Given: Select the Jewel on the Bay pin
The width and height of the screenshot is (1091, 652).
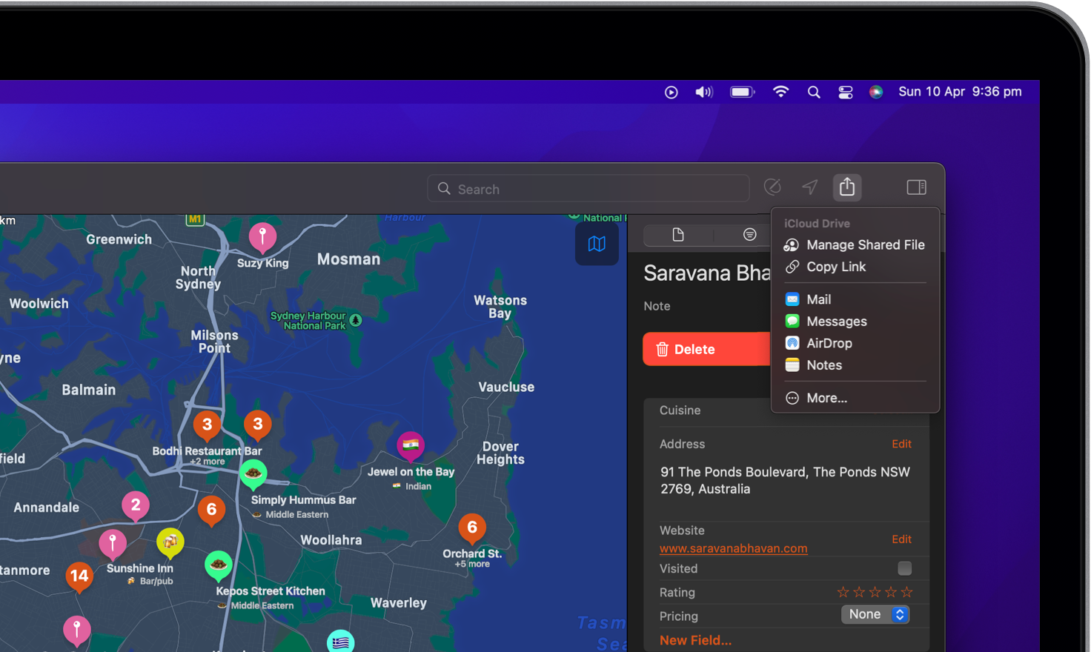Looking at the screenshot, I should point(411,446).
